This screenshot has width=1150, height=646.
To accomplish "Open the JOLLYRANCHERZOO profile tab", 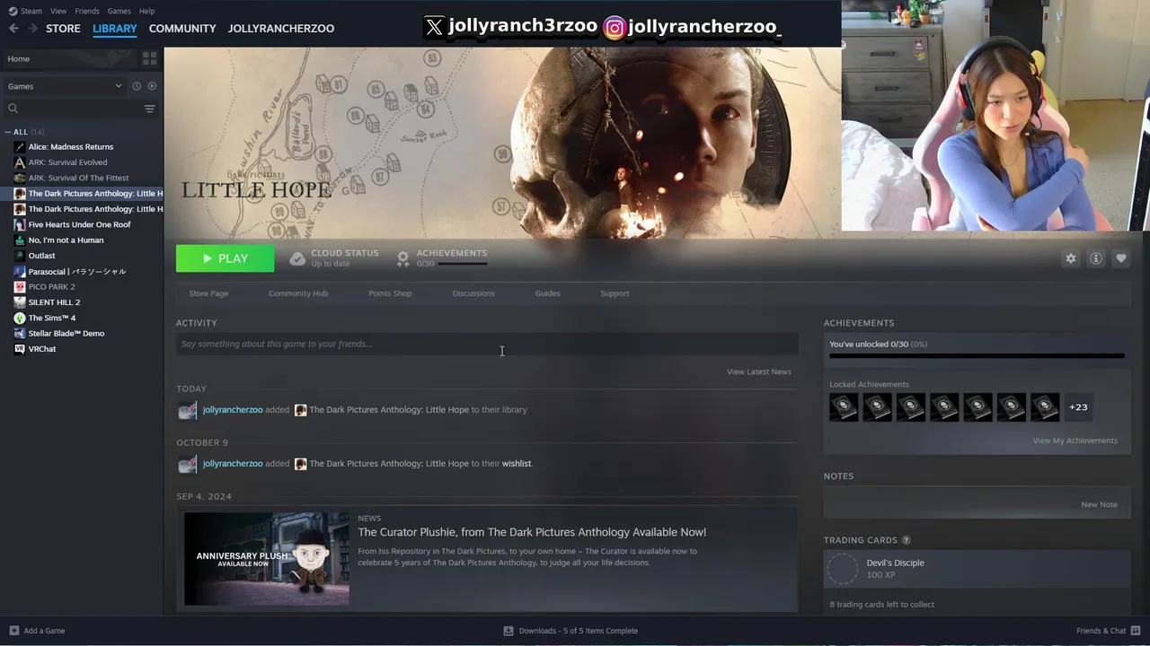I will pyautogui.click(x=281, y=29).
